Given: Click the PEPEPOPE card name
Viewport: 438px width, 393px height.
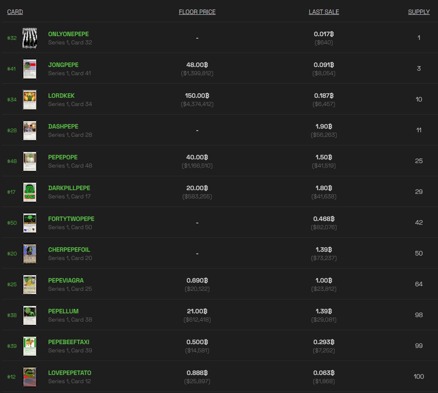Looking at the screenshot, I should [x=63, y=157].
